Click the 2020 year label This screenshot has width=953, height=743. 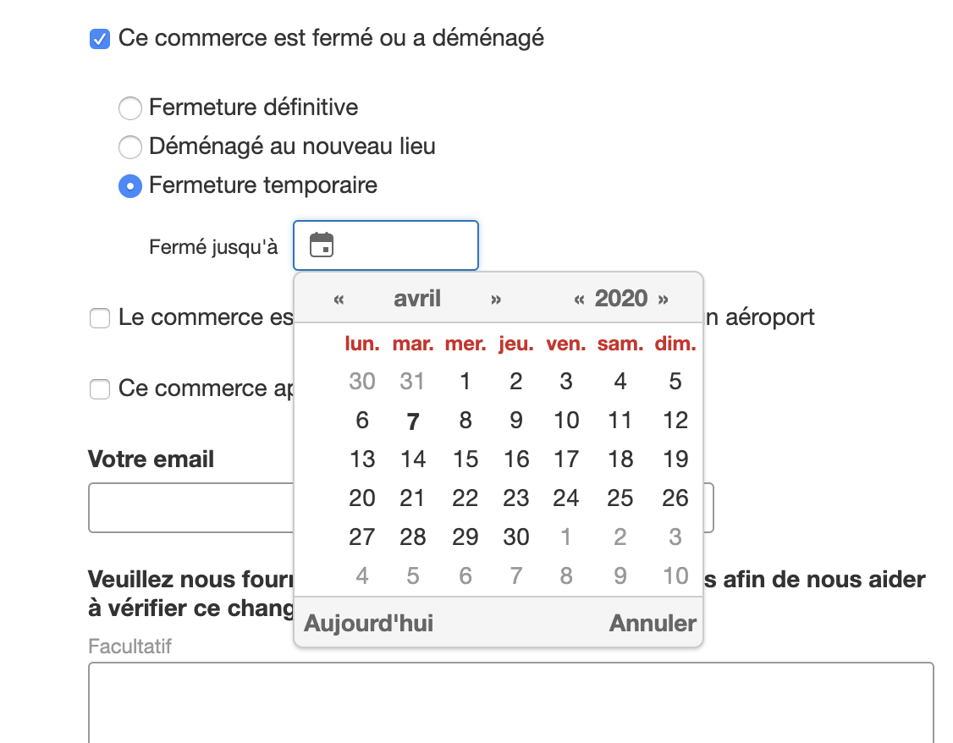[x=621, y=299]
